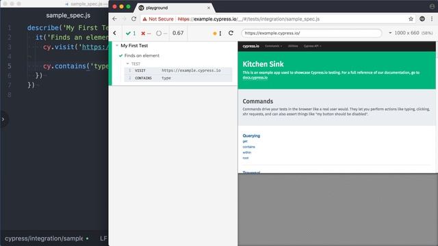Collapse the TEST commands section
This screenshot has height=246, width=438.
[x=128, y=64]
